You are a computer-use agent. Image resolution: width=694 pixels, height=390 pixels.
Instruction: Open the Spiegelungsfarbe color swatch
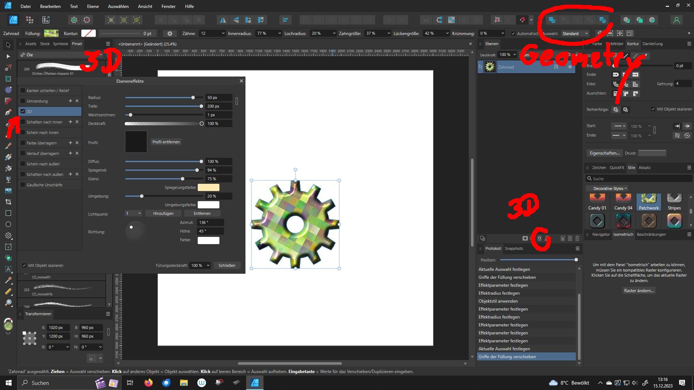coord(208,187)
